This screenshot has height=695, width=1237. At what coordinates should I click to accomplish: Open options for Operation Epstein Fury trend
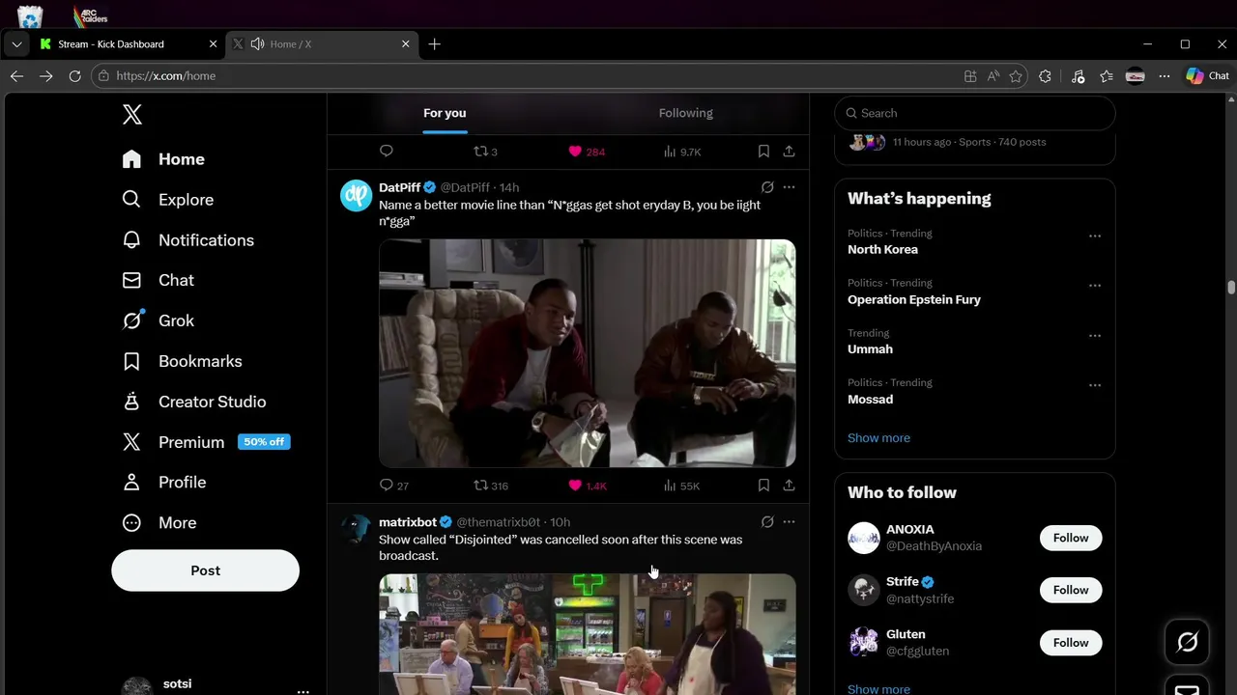[x=1095, y=286]
